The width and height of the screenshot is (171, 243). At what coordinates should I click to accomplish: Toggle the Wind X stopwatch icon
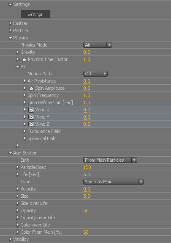point(31,110)
